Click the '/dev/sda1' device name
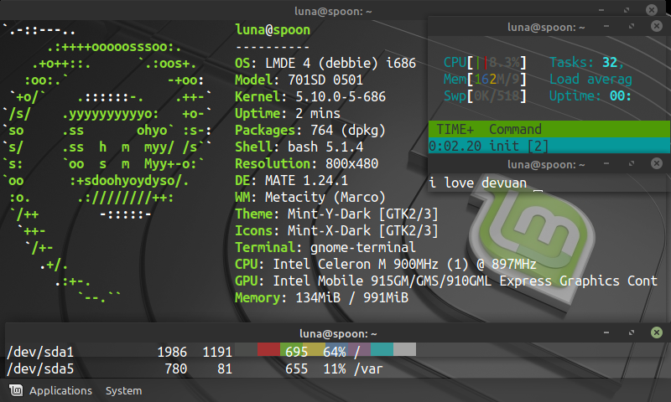Image resolution: width=671 pixels, height=402 pixels. coord(40,352)
